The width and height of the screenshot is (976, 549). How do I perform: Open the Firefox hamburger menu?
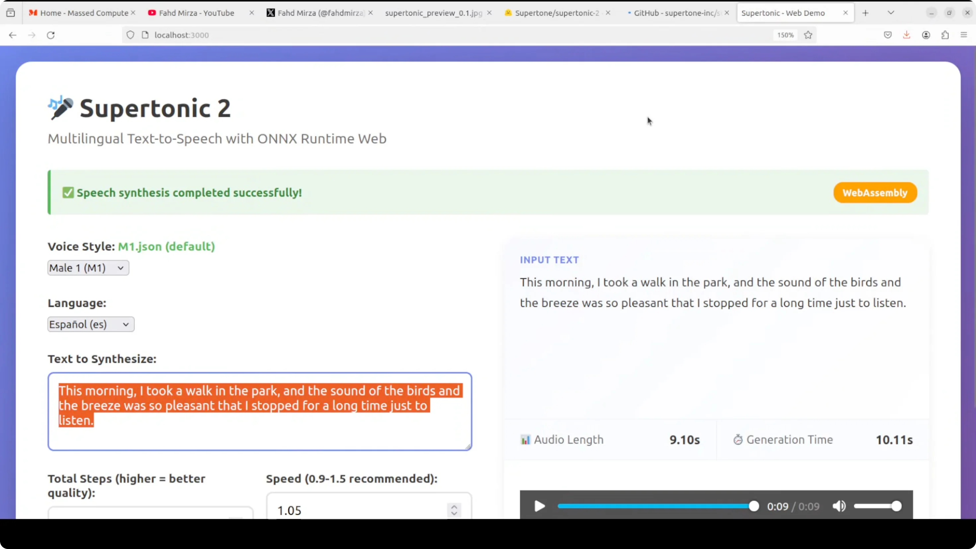pyautogui.click(x=964, y=35)
